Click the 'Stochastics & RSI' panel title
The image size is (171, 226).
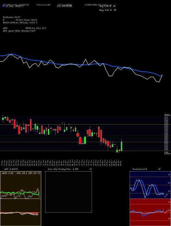pos(146,169)
